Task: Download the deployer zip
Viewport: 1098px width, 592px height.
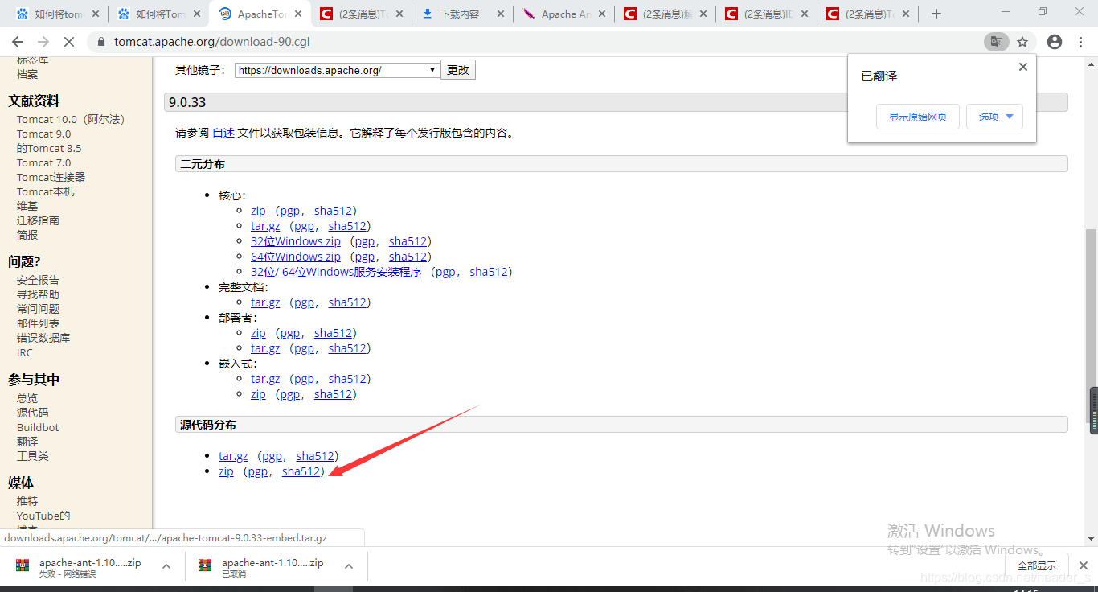Action: tap(258, 333)
